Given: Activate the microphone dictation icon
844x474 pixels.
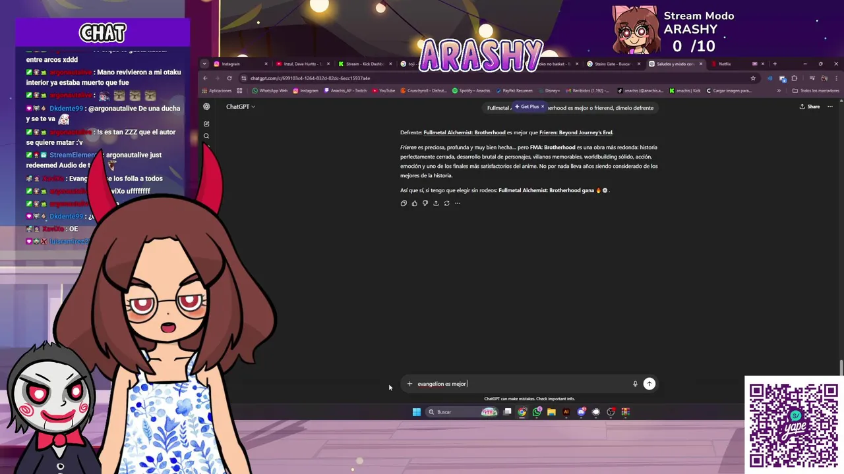Looking at the screenshot, I should (x=635, y=384).
